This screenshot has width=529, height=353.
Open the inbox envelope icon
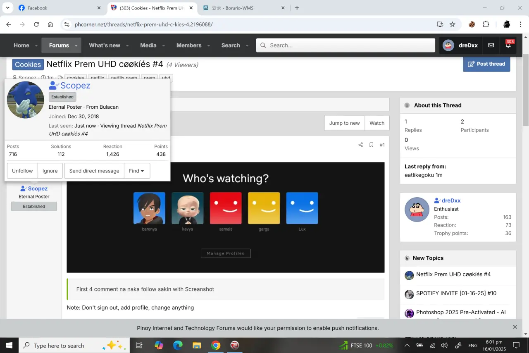[491, 45]
